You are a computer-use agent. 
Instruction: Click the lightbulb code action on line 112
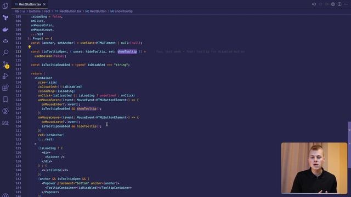click(29, 47)
